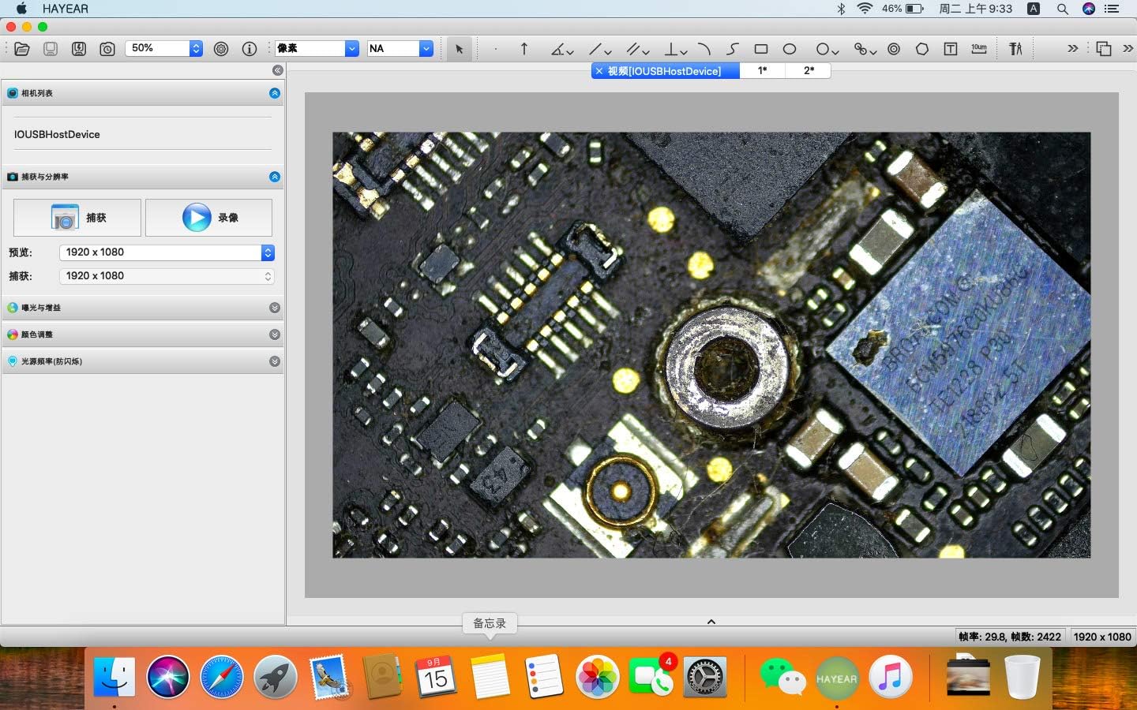Expand the 曝光与增益 exposure panel
The width and height of the screenshot is (1137, 710).
click(274, 308)
